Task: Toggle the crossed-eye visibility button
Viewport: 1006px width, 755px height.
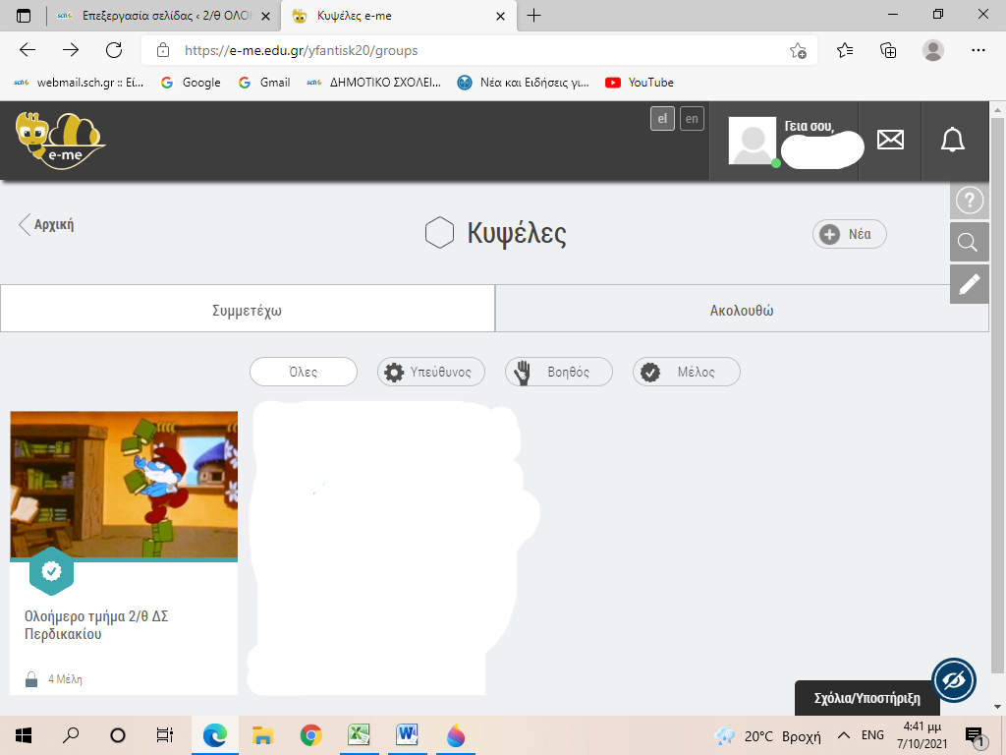Action: coord(954,679)
